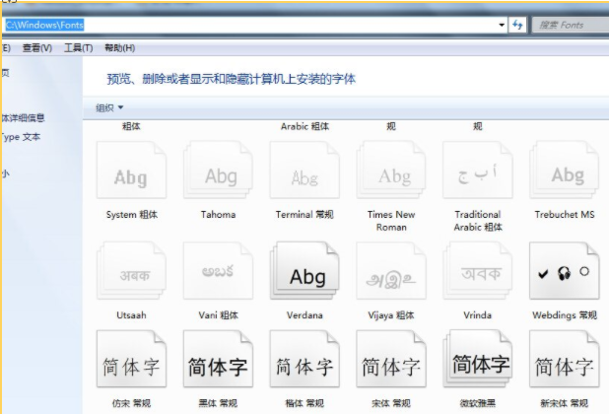Click the Times New Roman name label

[x=391, y=221]
